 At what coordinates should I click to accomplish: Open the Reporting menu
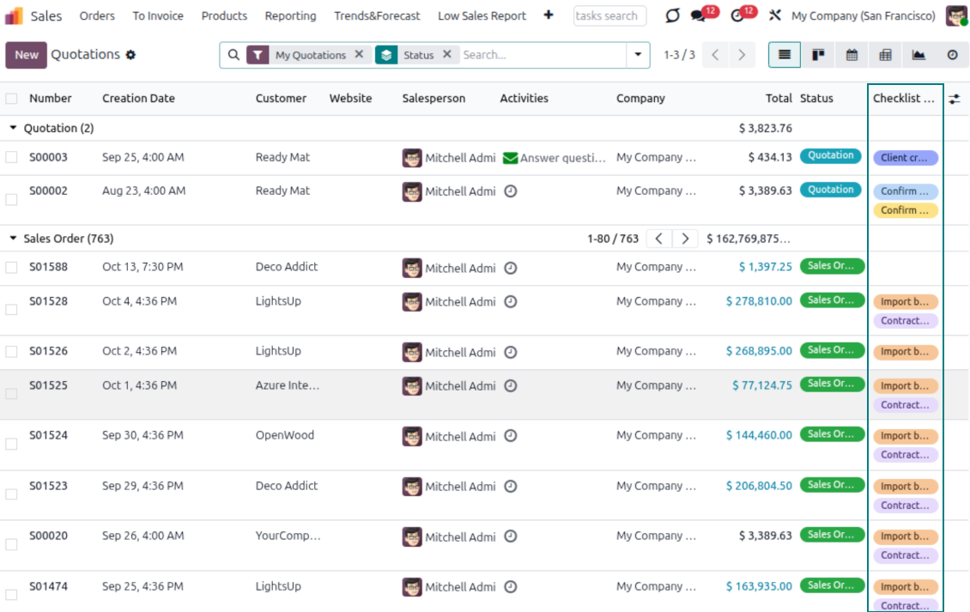(290, 15)
